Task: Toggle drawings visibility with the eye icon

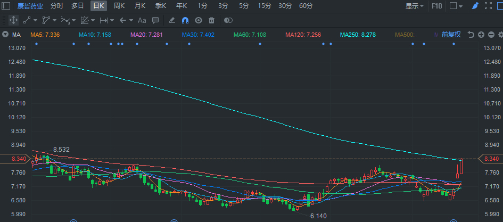Action: click(199, 20)
